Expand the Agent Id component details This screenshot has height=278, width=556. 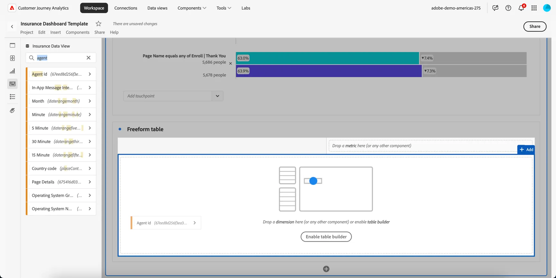90,74
